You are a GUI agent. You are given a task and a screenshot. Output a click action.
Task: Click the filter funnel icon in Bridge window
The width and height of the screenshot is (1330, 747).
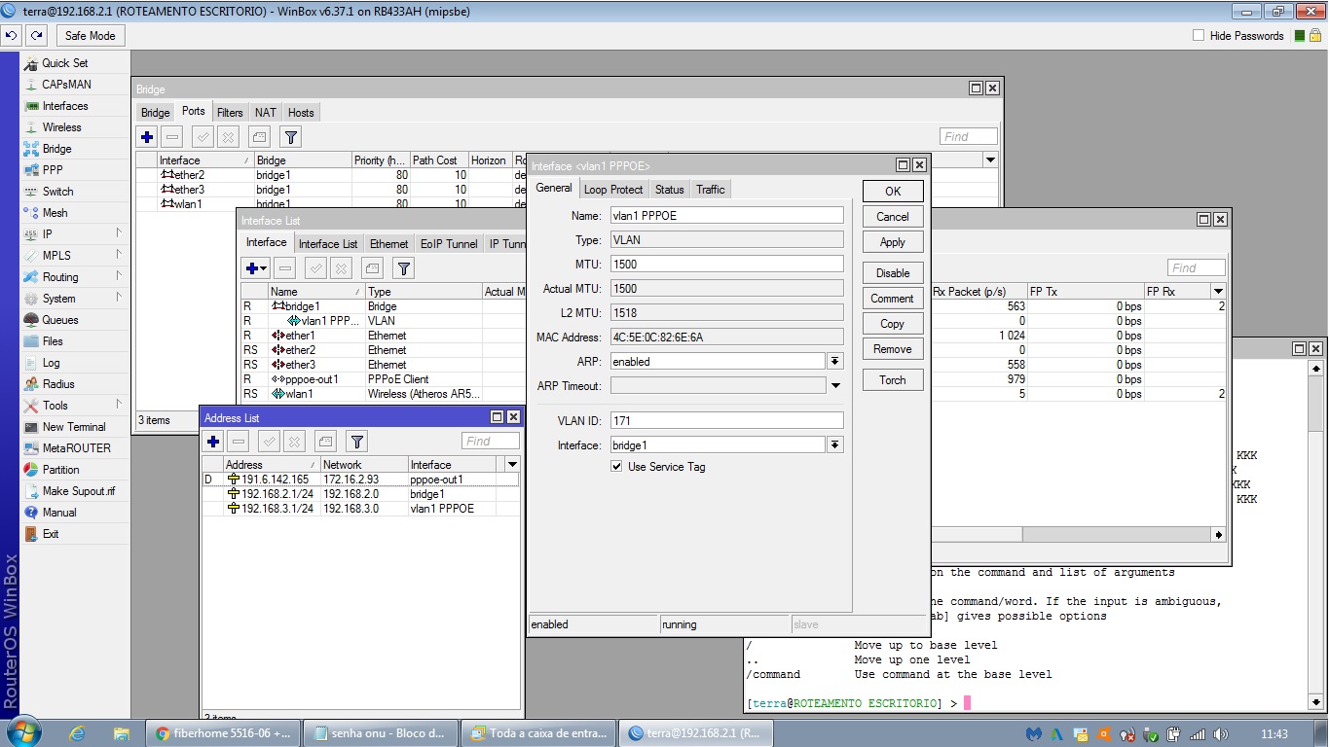tap(290, 137)
